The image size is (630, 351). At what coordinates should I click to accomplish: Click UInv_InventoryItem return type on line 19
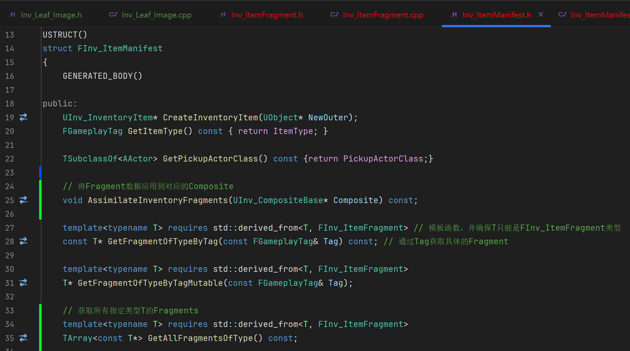(x=108, y=117)
